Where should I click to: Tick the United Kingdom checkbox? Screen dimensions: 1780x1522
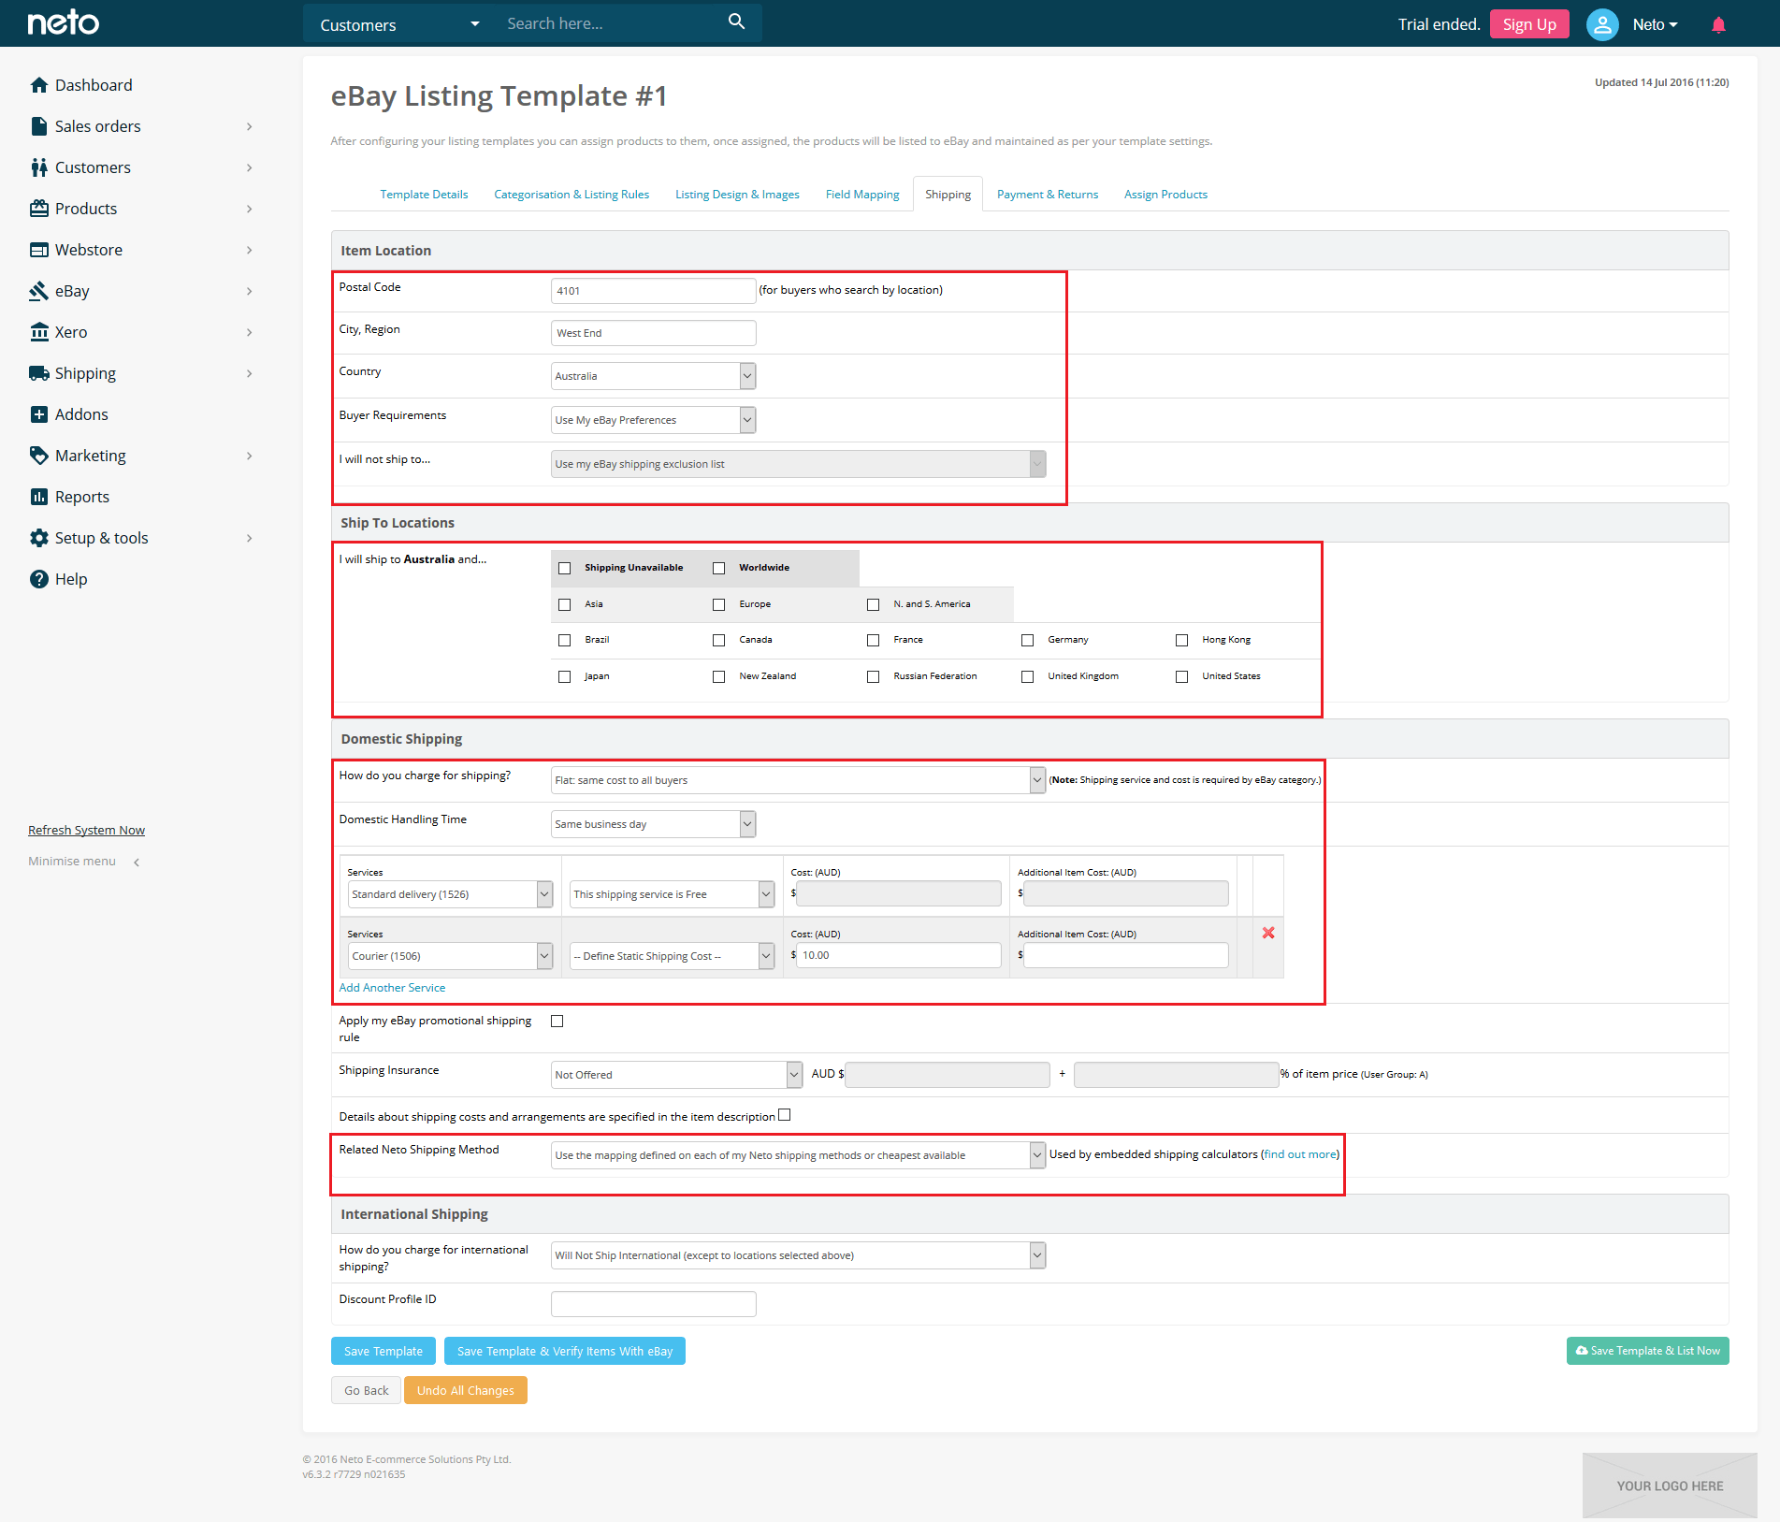point(1027,676)
